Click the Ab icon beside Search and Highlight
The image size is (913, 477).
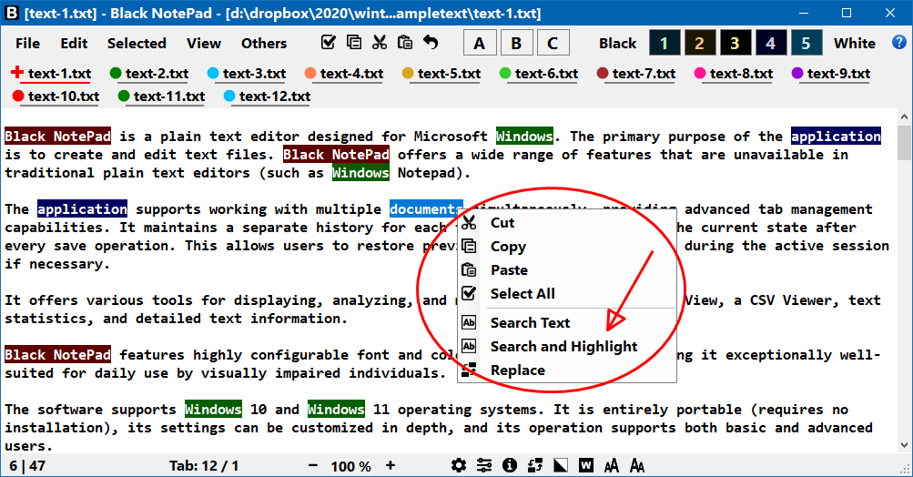point(469,346)
